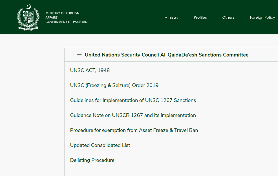278x176 pixels.
Task: Click the 'Government of Pakistan' header text
Action: tap(66, 22)
